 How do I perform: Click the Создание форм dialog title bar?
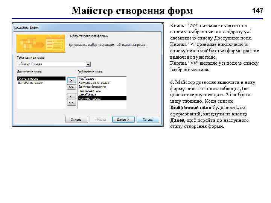[x=88, y=27]
